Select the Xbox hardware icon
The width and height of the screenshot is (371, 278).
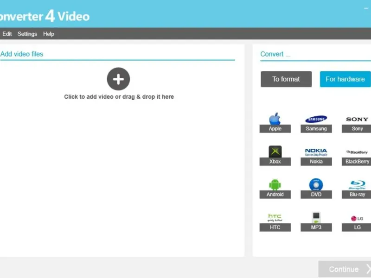pos(275,155)
